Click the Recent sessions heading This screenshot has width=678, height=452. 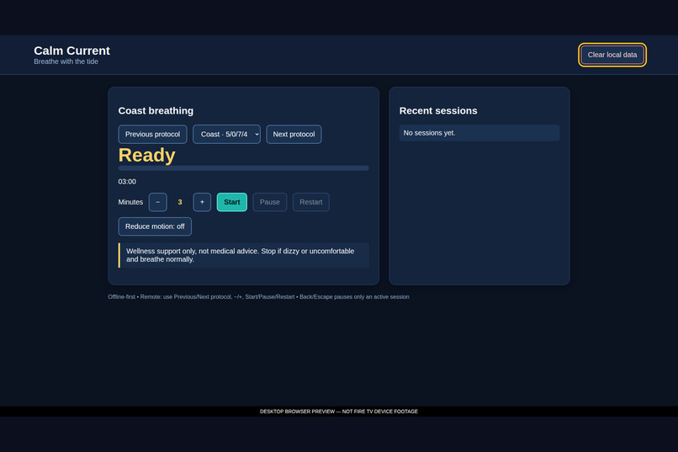coord(438,111)
